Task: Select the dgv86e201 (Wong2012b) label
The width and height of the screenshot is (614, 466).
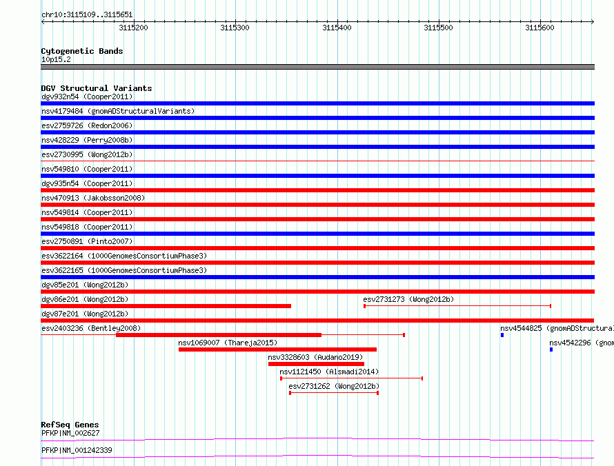Action: click(x=85, y=299)
